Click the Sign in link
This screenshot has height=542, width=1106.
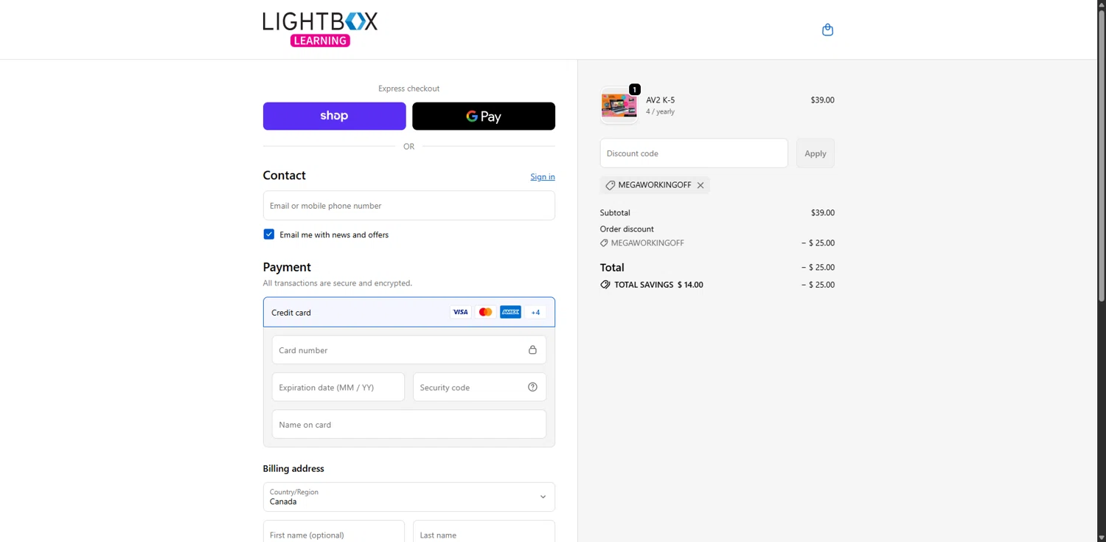tap(543, 177)
